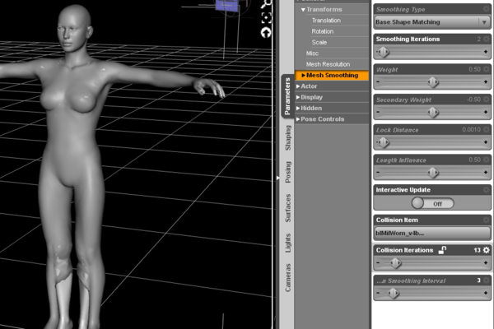Switch to the Lights tab
This screenshot has width=494, height=329.
coord(288,243)
